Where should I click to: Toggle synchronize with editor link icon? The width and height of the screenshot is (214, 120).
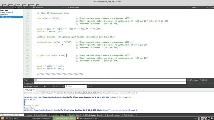point(15,7)
